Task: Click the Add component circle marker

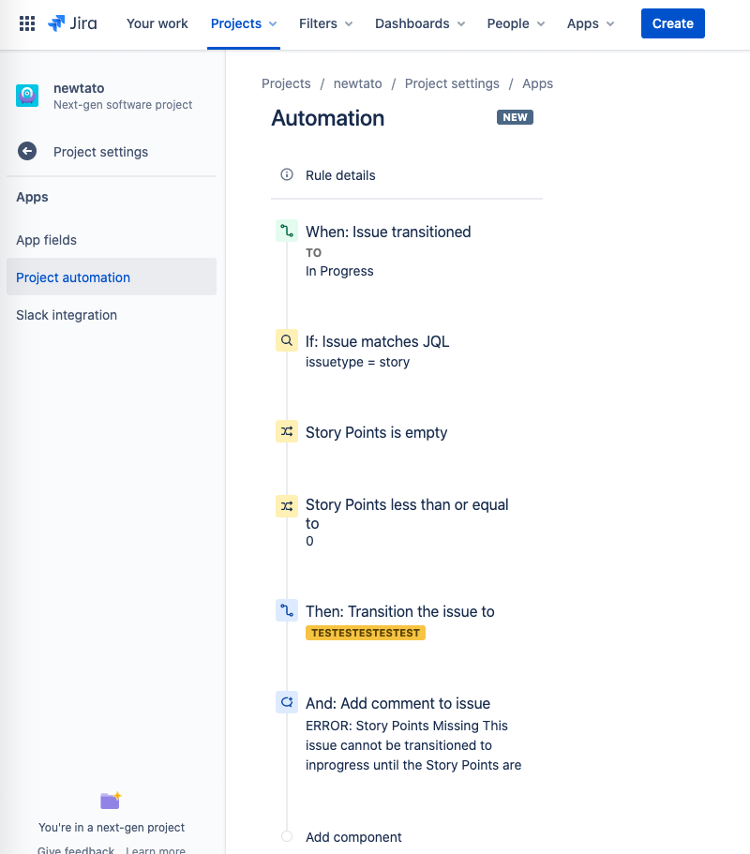Action: (x=287, y=836)
